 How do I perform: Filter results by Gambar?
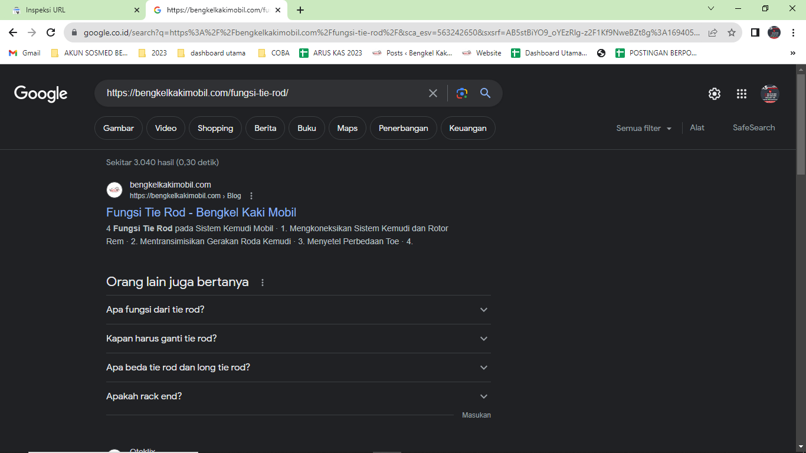click(119, 128)
